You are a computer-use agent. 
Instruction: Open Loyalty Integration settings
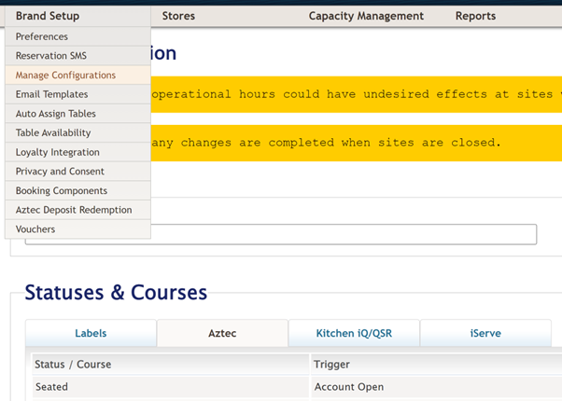77,152
